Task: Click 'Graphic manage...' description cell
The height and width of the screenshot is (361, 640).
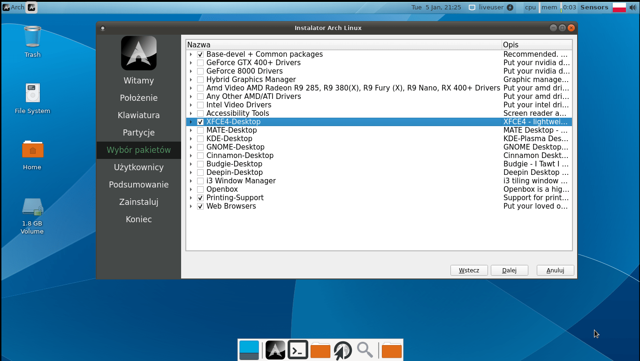Action: pyautogui.click(x=537, y=80)
